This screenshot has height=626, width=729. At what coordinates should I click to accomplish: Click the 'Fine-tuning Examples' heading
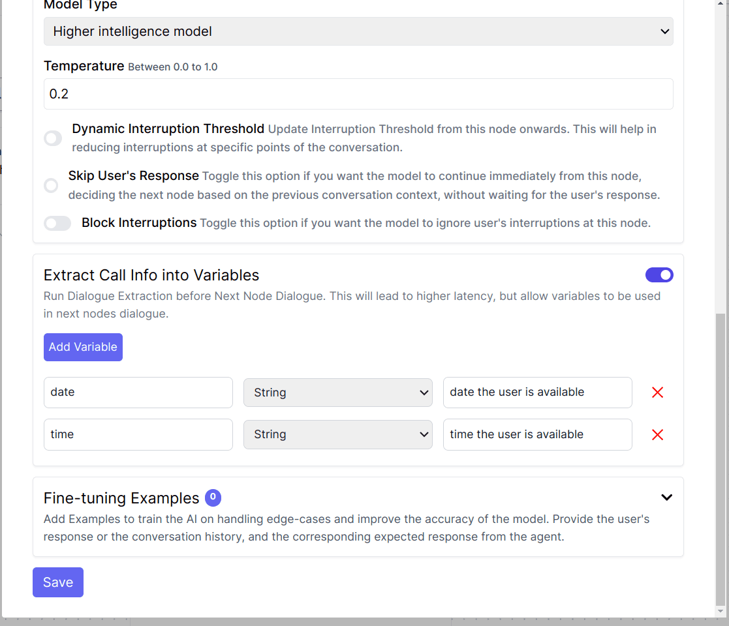121,498
